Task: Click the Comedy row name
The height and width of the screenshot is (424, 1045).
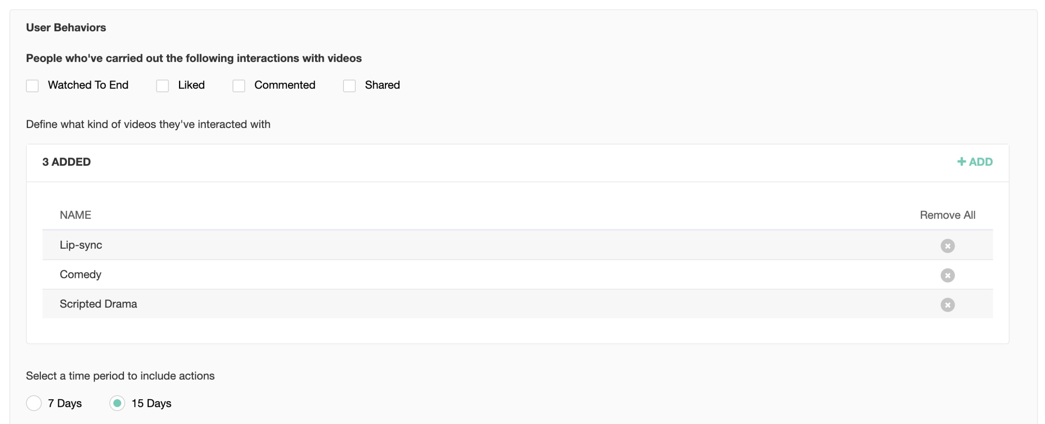Action: [x=80, y=275]
